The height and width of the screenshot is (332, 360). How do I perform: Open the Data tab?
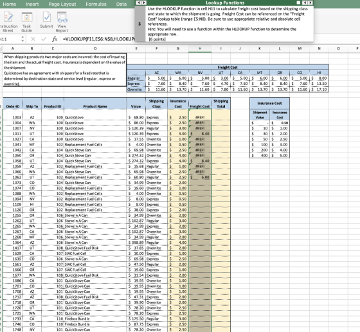point(122,4)
